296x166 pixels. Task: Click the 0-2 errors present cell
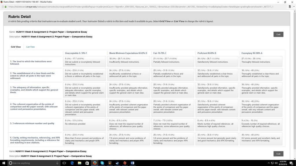[261, 139]
